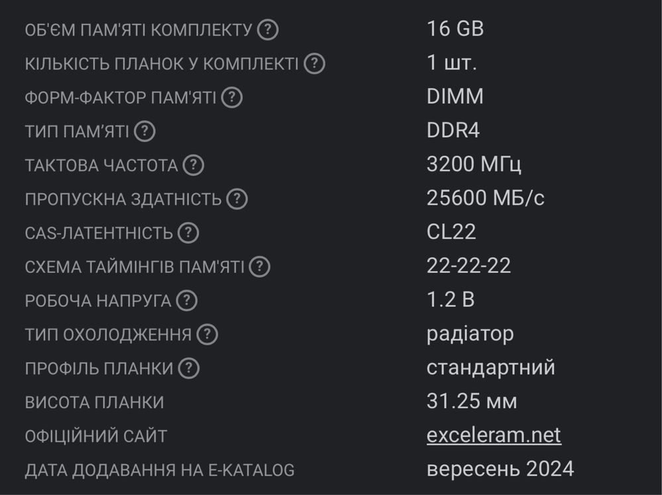Show help tooltip for ФОРМ-ФАКТОР ПАМ'ЯТІ

232,97
